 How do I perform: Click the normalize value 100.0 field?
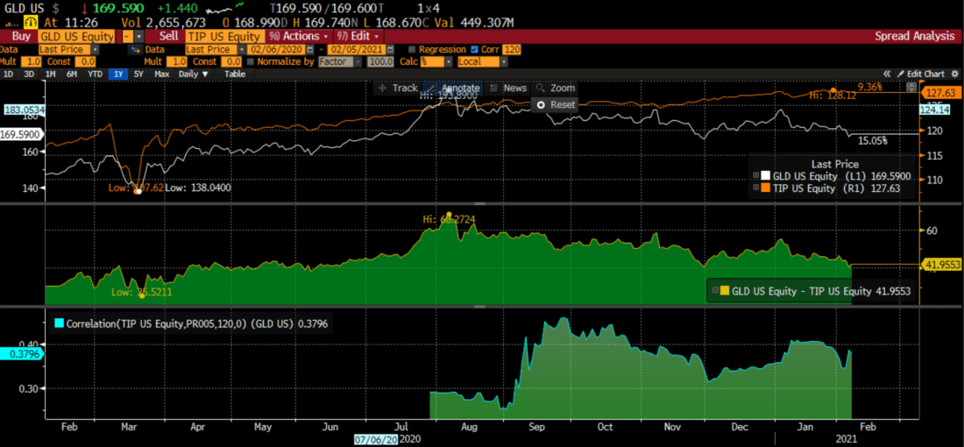coord(380,61)
